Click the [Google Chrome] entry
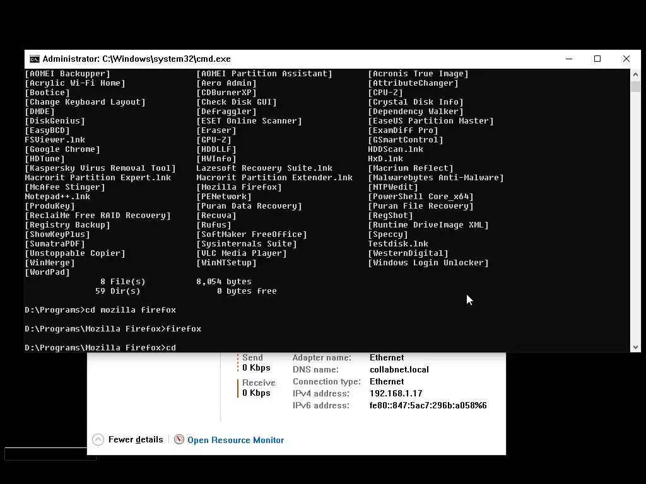 [62, 149]
